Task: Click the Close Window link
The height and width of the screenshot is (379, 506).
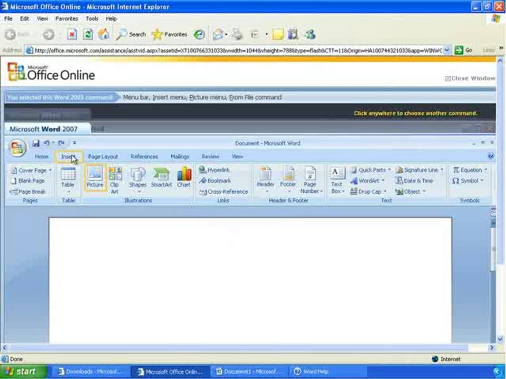Action: 471,78
